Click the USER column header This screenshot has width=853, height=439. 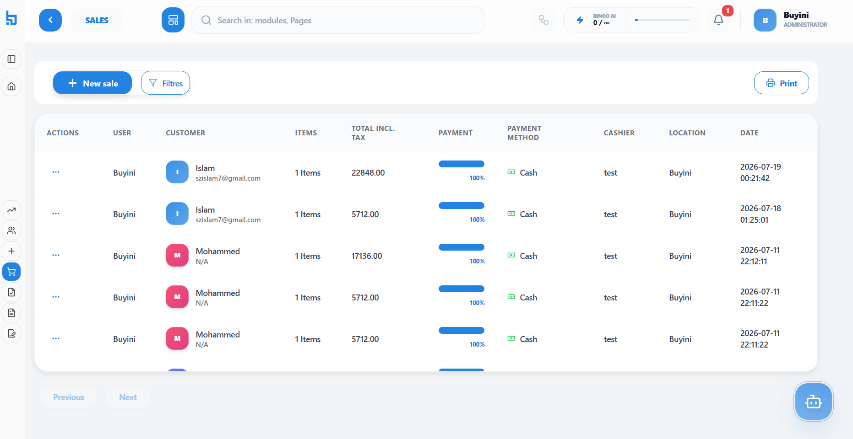pyautogui.click(x=122, y=133)
